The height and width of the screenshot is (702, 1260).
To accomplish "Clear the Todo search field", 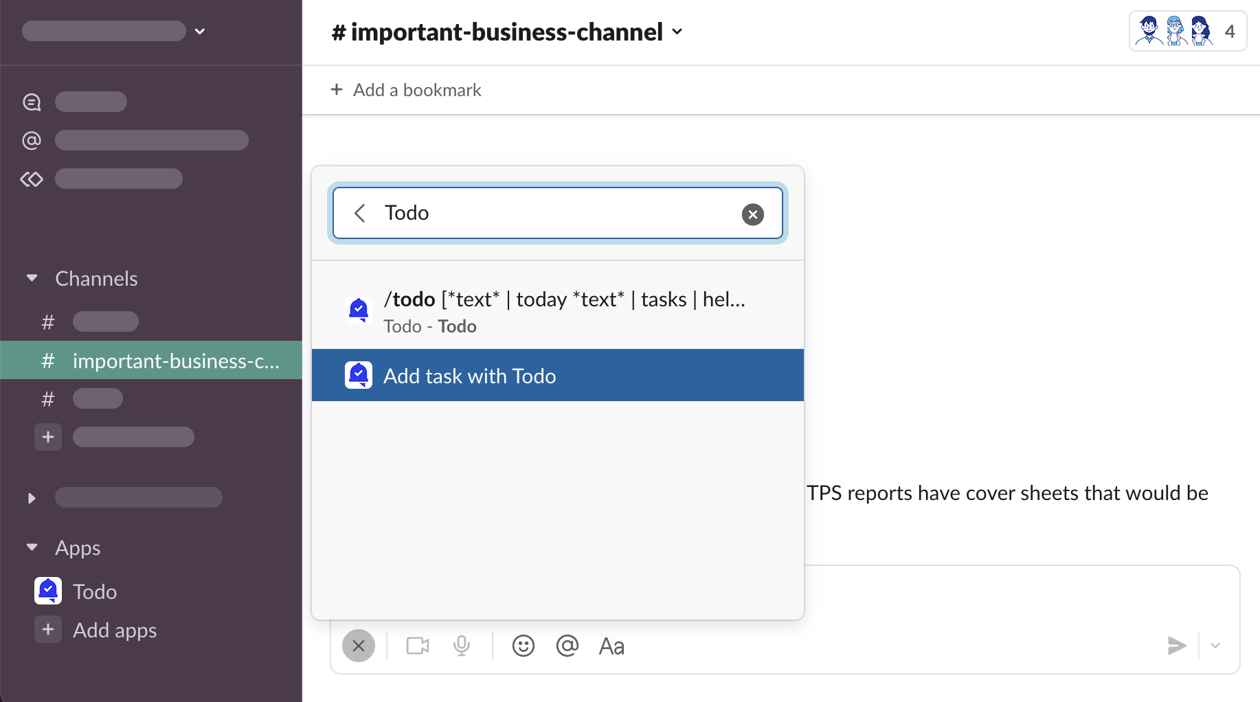I will (753, 214).
